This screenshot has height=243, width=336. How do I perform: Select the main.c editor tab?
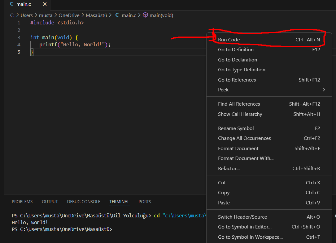tap(27, 4)
